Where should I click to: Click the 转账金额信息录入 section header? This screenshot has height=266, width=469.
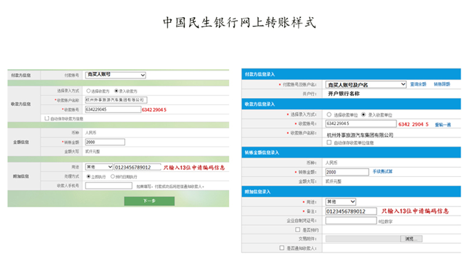pos(351,153)
